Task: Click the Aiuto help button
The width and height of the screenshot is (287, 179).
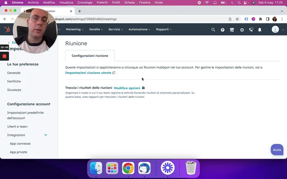Action: tap(277, 150)
